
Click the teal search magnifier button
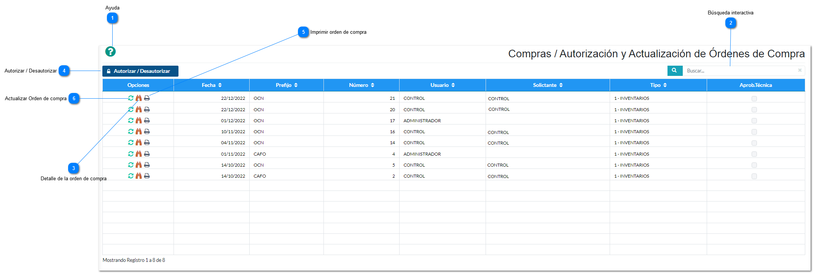[x=675, y=71]
